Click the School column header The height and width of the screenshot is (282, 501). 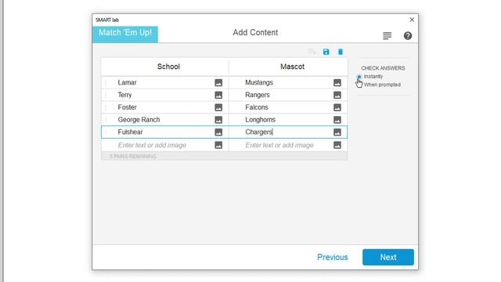pyautogui.click(x=168, y=67)
